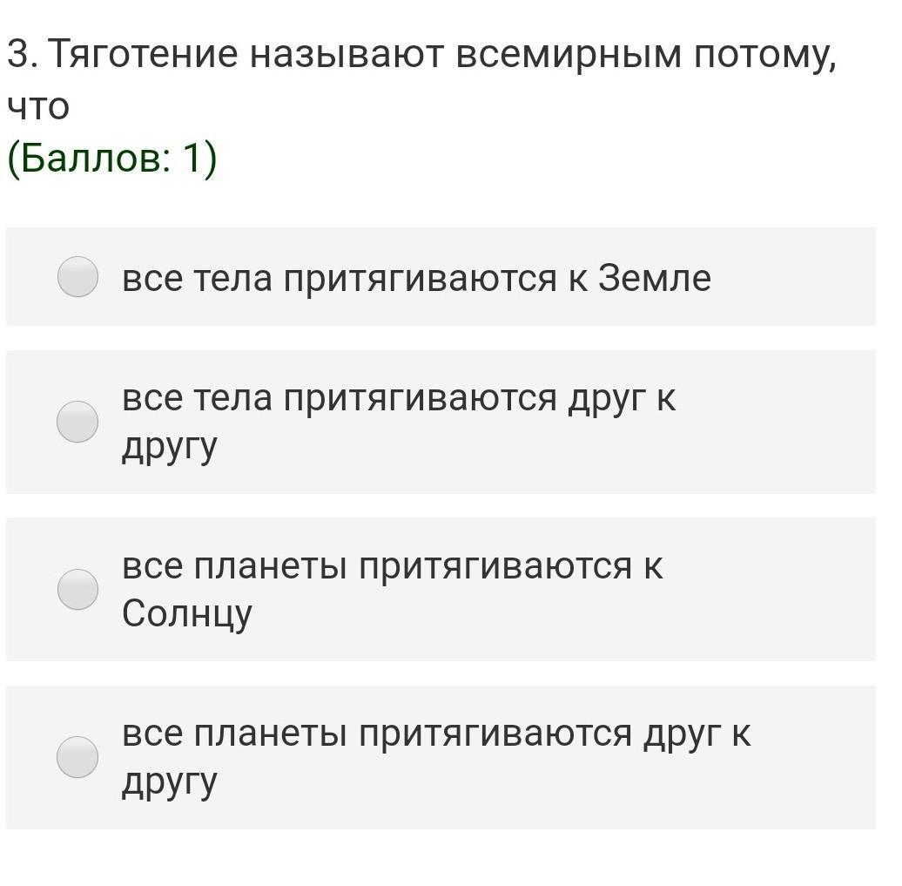Click the word «другу» in second option

pos(169,446)
